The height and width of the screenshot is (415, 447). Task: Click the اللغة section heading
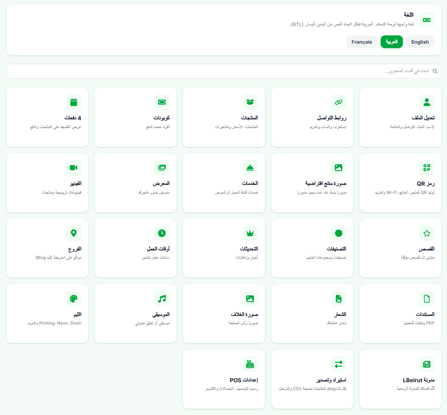click(409, 14)
